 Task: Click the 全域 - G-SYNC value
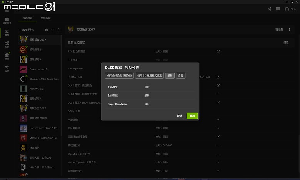[163, 145]
